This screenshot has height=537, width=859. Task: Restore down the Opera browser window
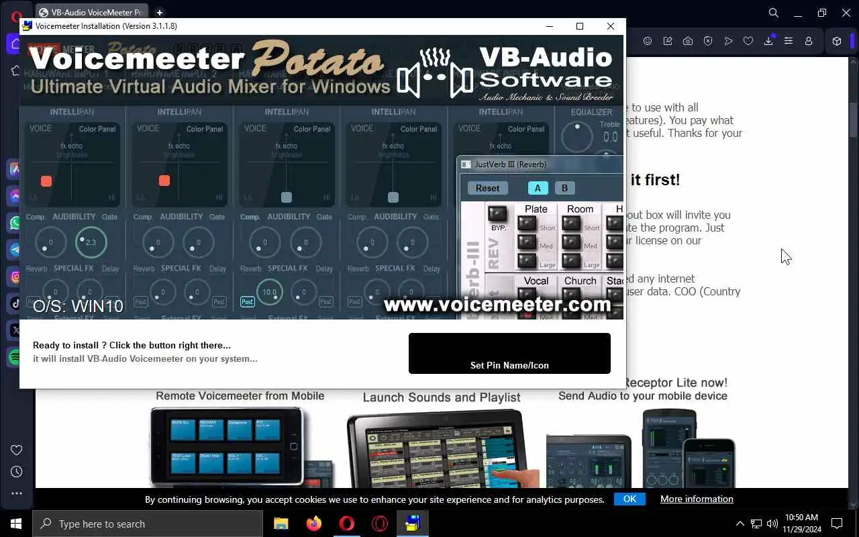tap(822, 13)
